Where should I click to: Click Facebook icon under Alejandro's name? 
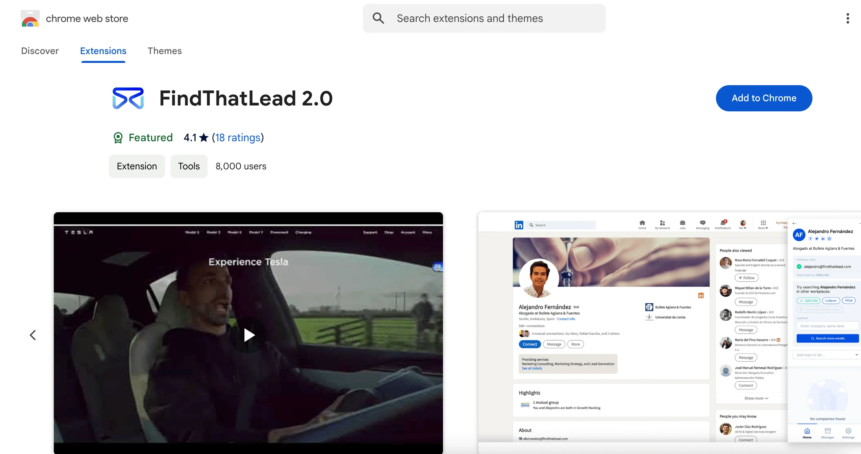[x=810, y=239]
